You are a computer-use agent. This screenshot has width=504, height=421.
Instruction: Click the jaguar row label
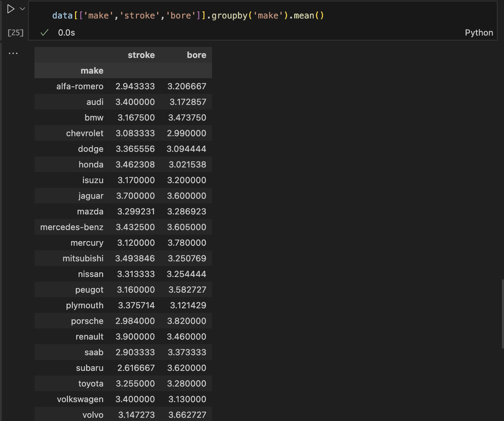(x=91, y=196)
